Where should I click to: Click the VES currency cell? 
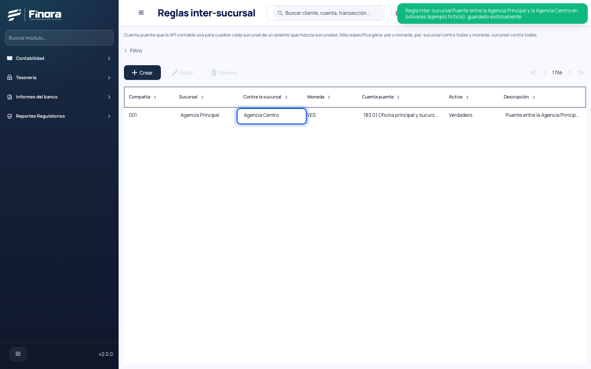(x=312, y=115)
